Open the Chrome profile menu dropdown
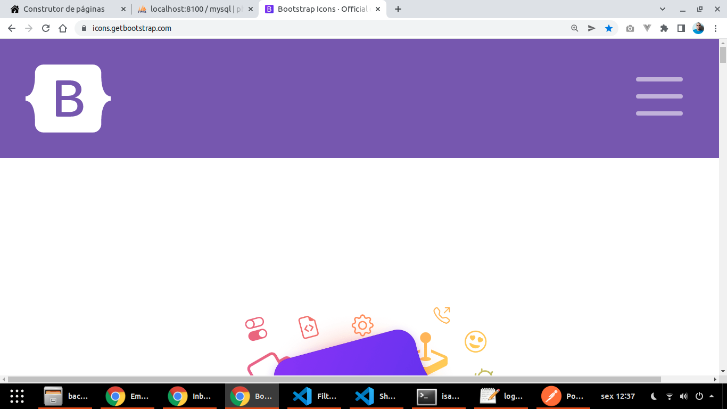Viewport: 727px width, 409px height. pos(699,28)
